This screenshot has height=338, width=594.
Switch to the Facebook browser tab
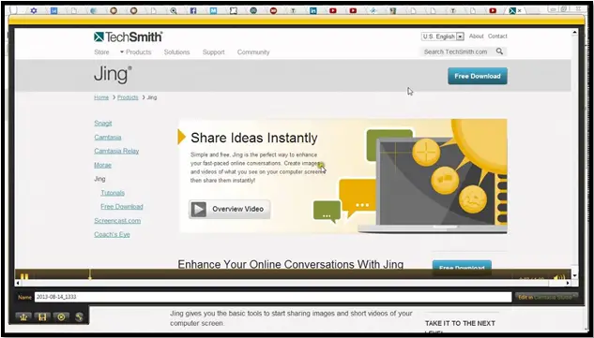193,10
